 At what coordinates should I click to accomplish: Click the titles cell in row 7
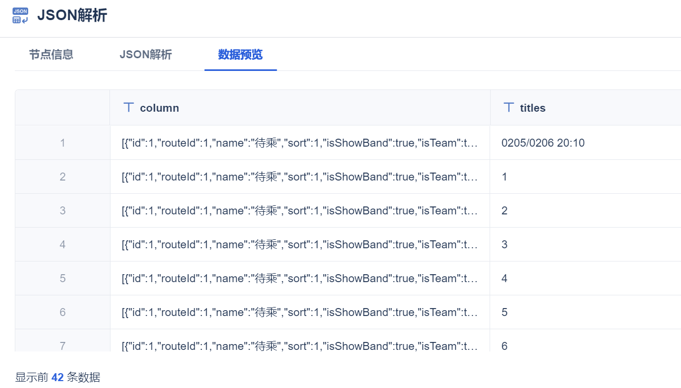(504, 346)
